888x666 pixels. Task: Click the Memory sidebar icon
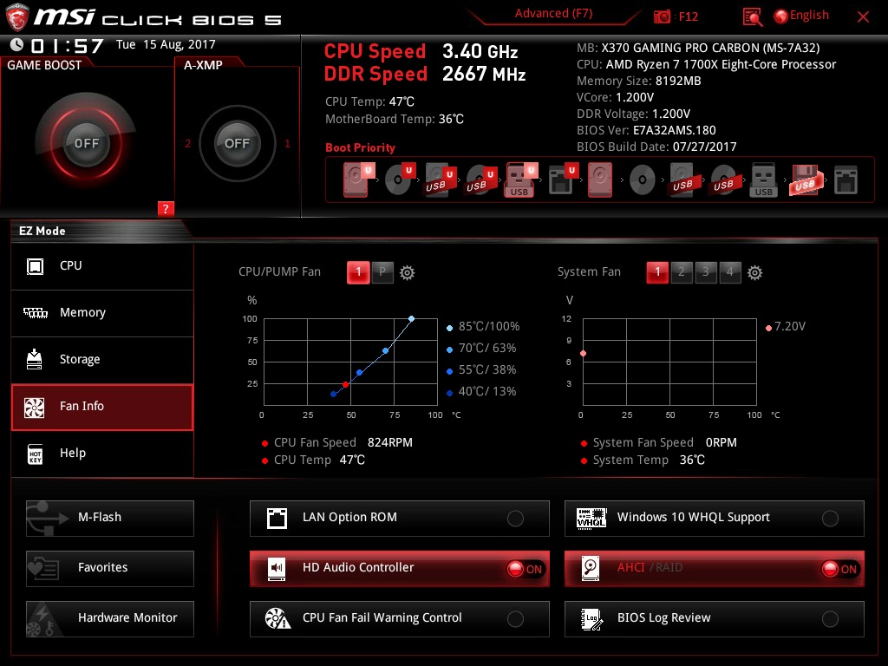(x=35, y=313)
